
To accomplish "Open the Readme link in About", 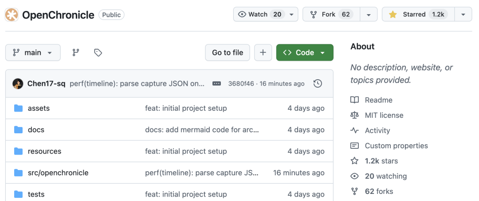I will click(378, 100).
